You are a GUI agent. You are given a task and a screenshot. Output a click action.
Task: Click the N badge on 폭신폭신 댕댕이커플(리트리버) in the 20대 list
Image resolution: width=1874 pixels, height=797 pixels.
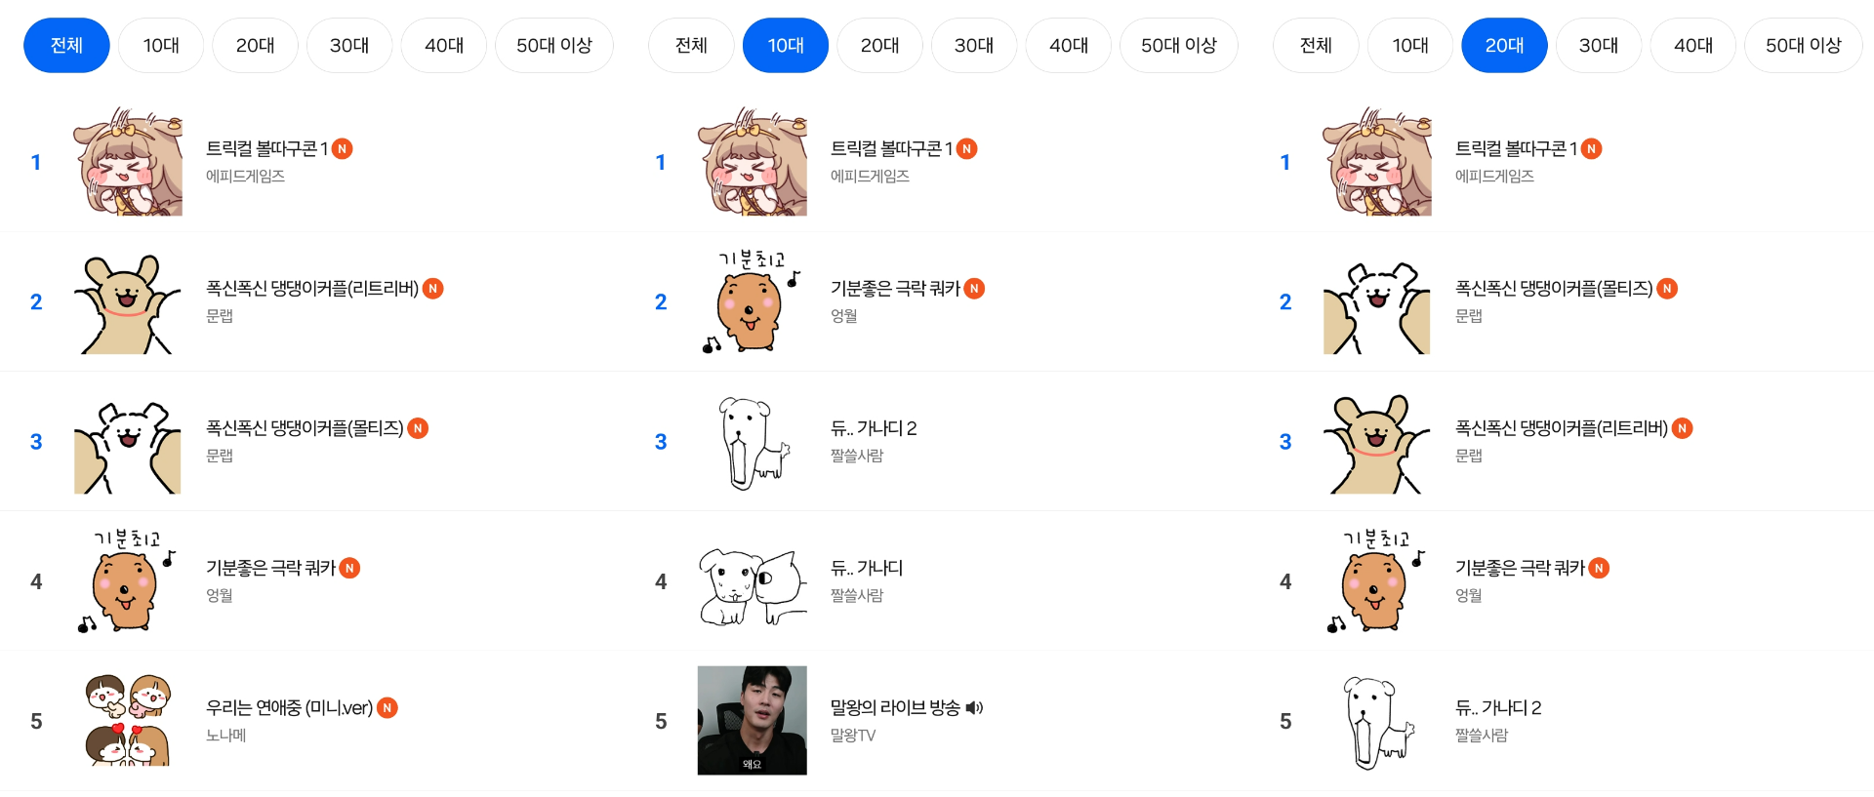[1682, 427]
